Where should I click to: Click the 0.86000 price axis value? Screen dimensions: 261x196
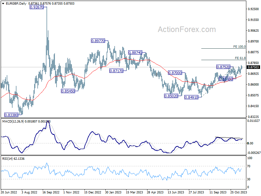253,85
